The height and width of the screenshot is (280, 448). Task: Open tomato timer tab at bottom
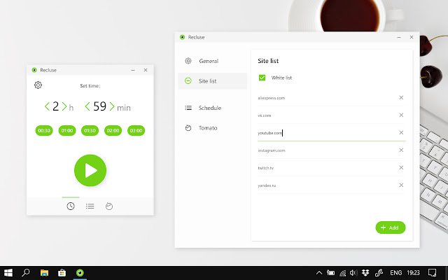(109, 206)
